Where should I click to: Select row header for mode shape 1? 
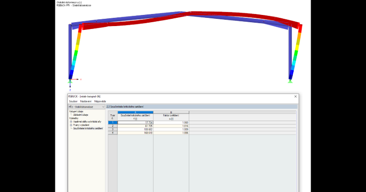[113, 123]
